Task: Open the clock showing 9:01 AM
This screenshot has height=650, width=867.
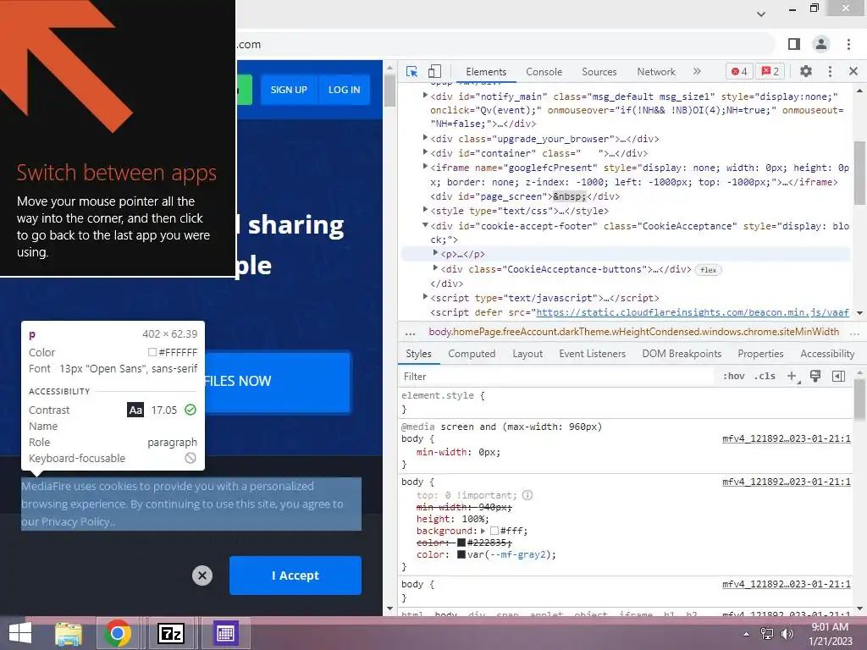Action: point(830,634)
